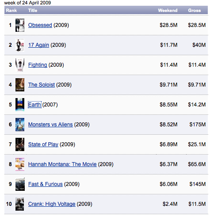The height and width of the screenshot is (216, 210).
Task: Visit The Soloist title link
Action: [x=42, y=85]
